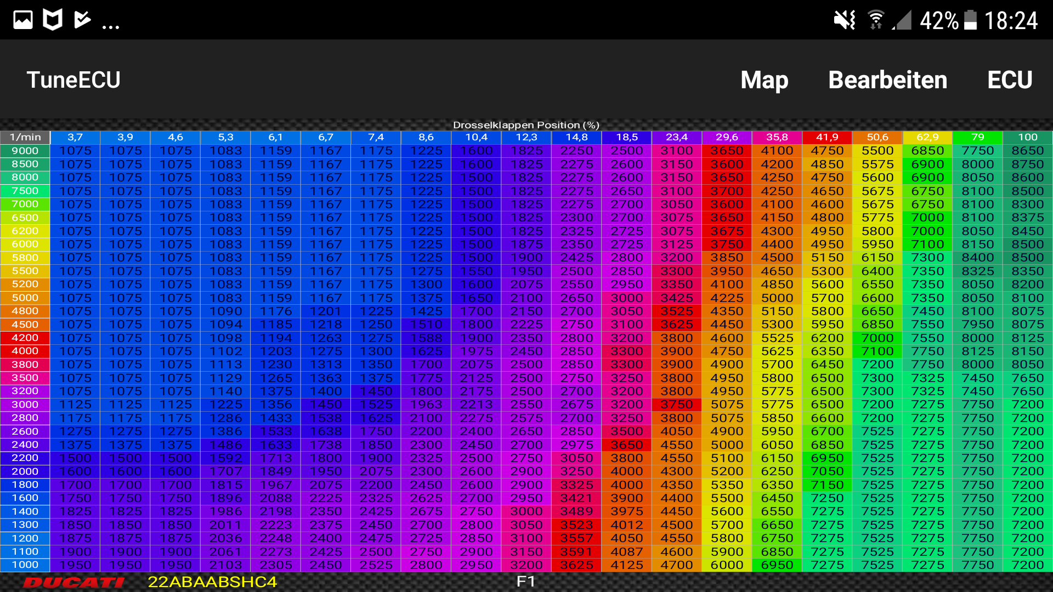Select cell 8650 at 9000 rpm
Viewport: 1053px width, 592px height.
coord(1028,151)
